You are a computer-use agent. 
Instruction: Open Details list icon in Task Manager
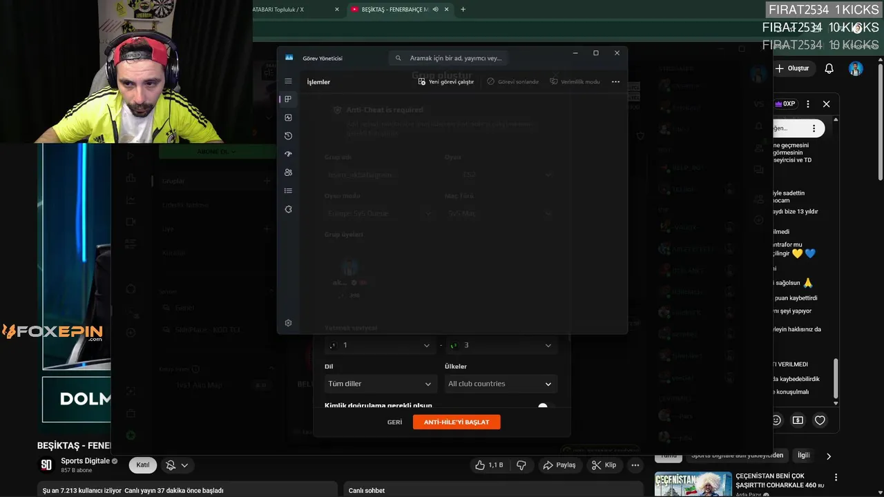point(289,191)
